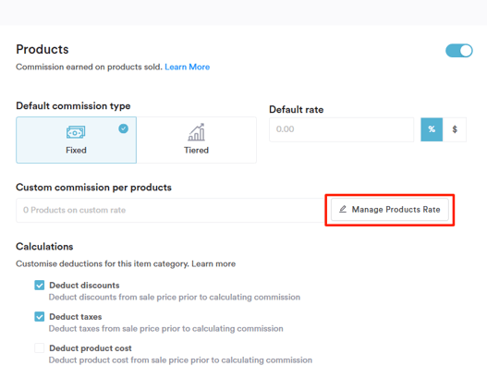Click the blue checkmark badge on Fixed
487x390 pixels.
(123, 128)
